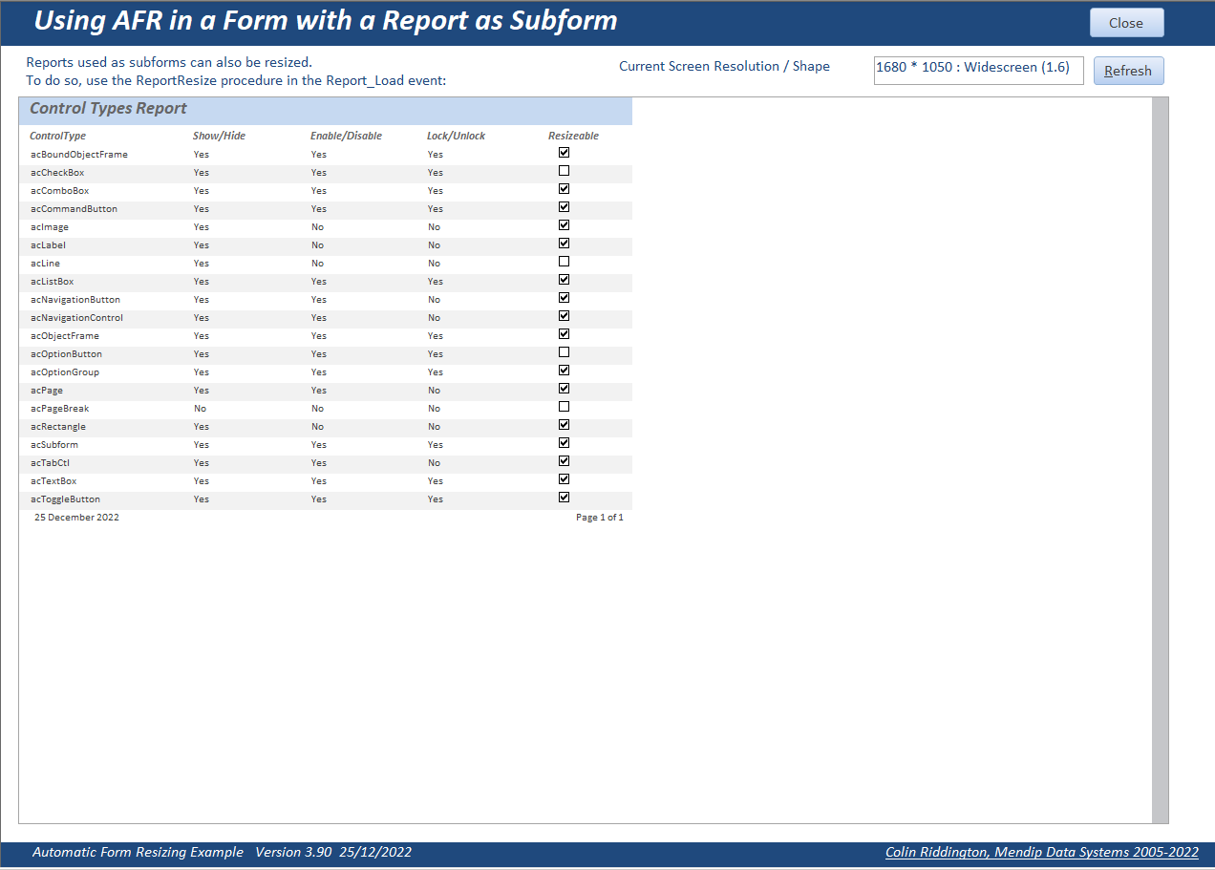Toggle the Resizeable checkbox for acBoundObjectFrame
1215x870 pixels.
564,152
